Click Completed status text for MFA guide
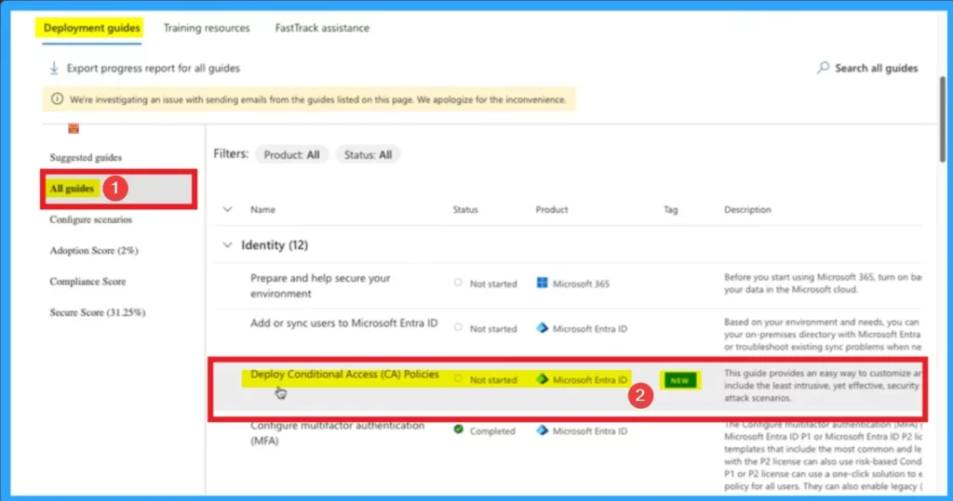953x501 pixels. [x=491, y=430]
